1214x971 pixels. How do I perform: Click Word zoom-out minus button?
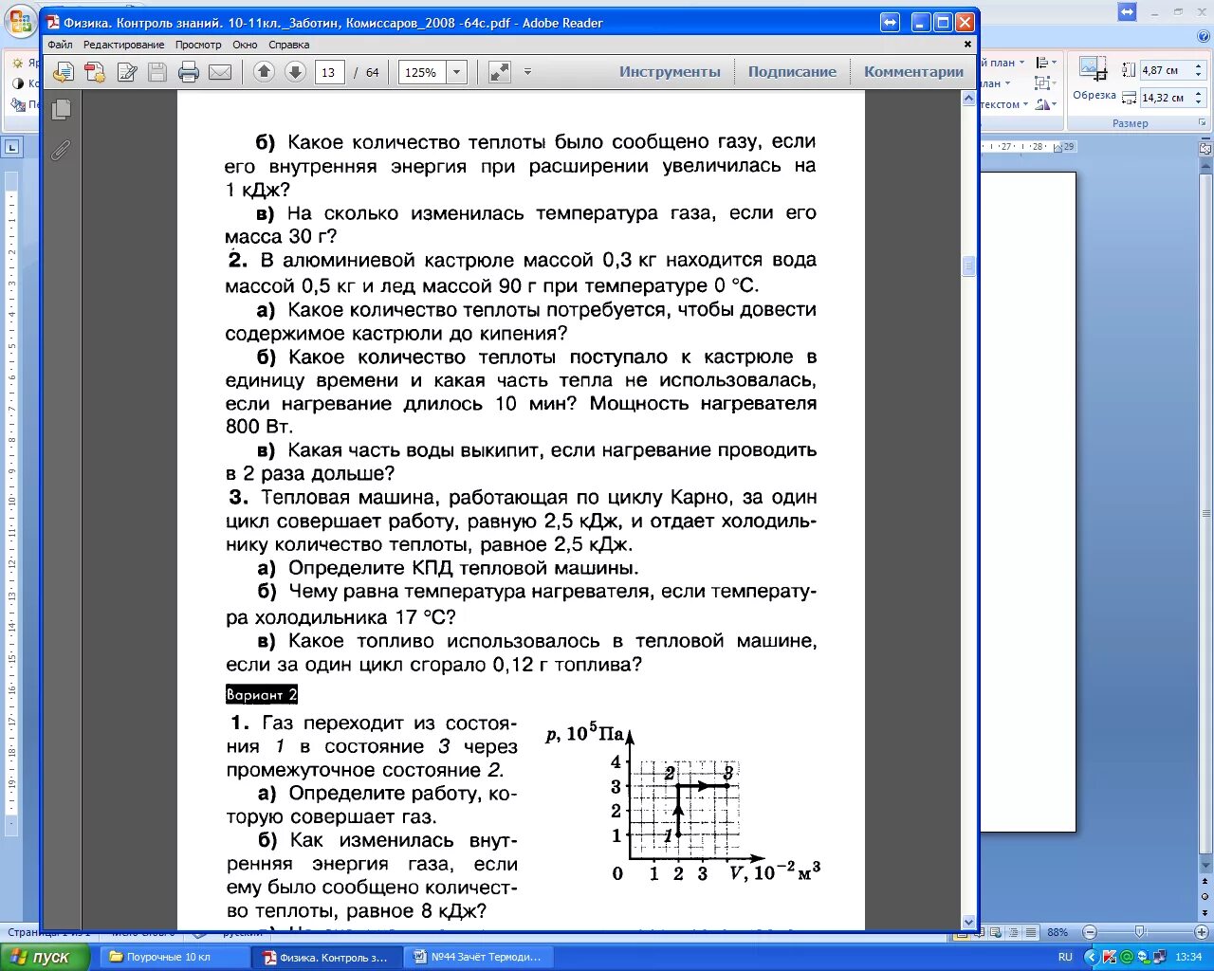(x=1090, y=932)
